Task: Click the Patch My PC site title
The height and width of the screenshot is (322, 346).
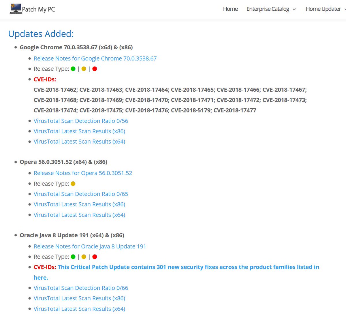Action: tap(39, 9)
